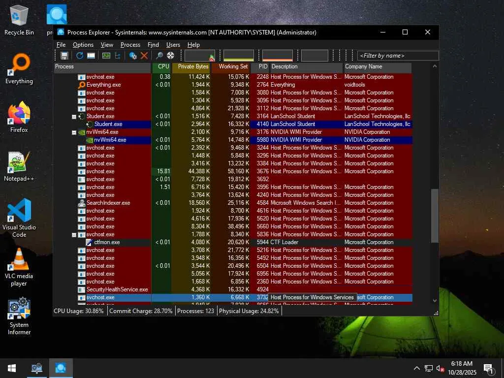Click the scroll down arrow of process list
The height and width of the screenshot is (378, 504).
pyautogui.click(x=435, y=301)
